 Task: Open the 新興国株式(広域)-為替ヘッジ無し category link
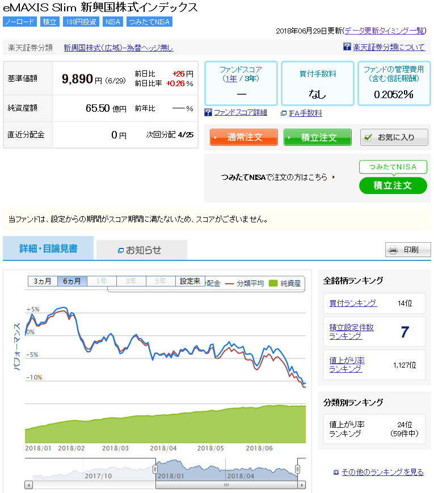[119, 48]
